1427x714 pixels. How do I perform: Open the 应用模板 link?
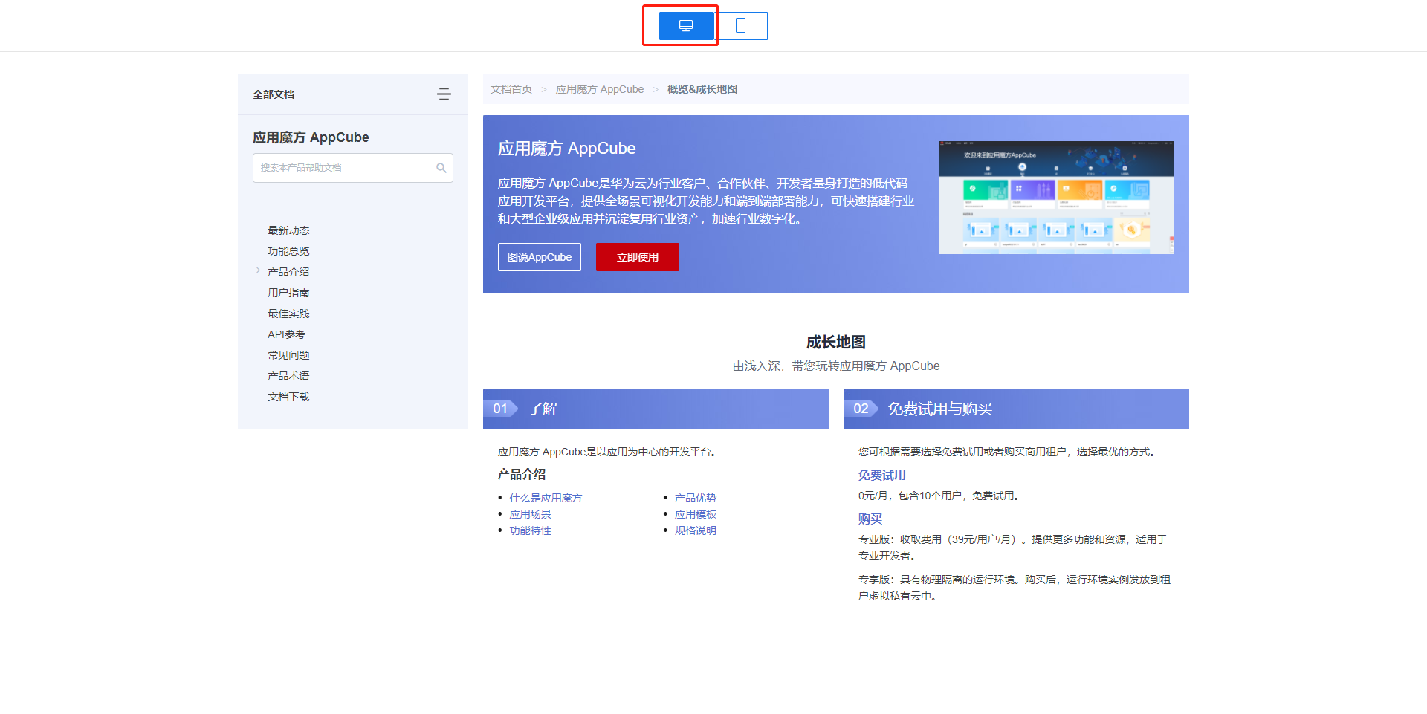click(x=696, y=514)
